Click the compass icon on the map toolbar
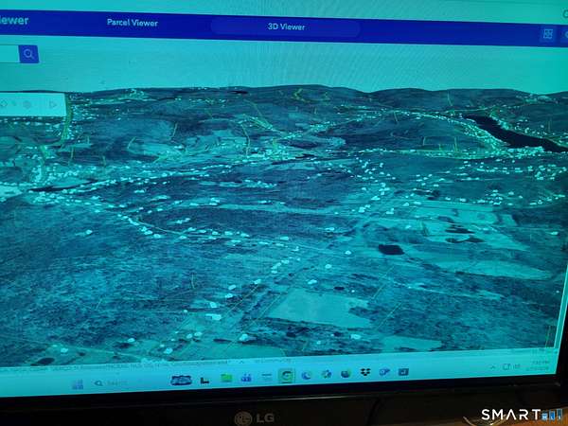568x426 pixels. (27, 104)
